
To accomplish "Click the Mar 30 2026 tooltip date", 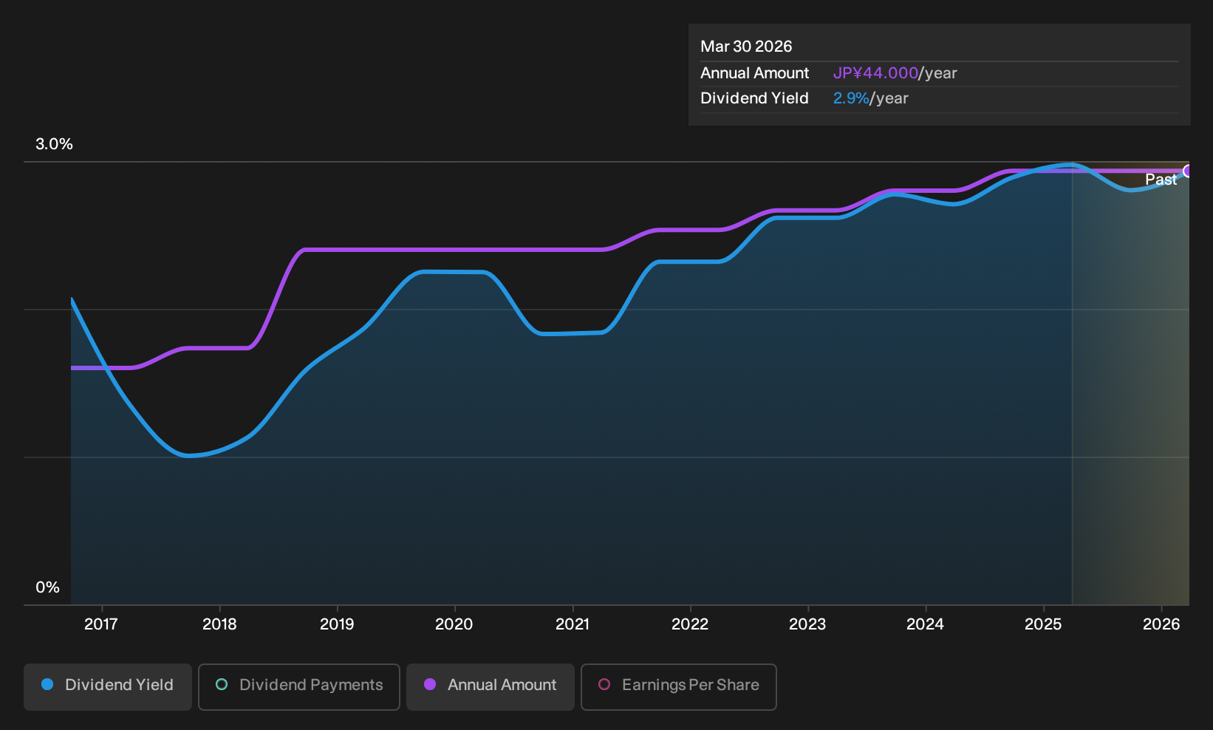I will pyautogui.click(x=746, y=47).
